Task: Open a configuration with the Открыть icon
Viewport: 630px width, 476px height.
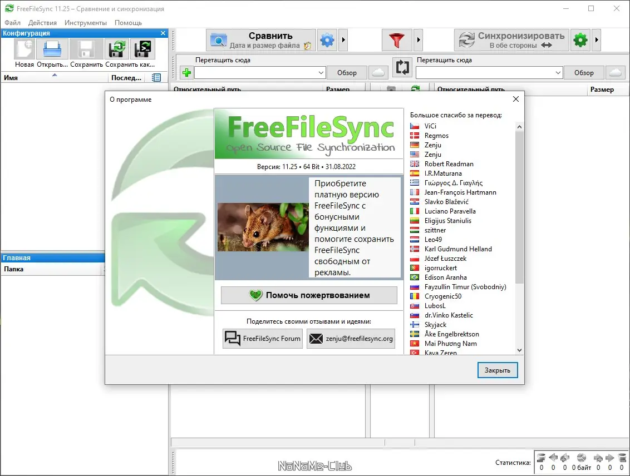Action: (x=52, y=49)
